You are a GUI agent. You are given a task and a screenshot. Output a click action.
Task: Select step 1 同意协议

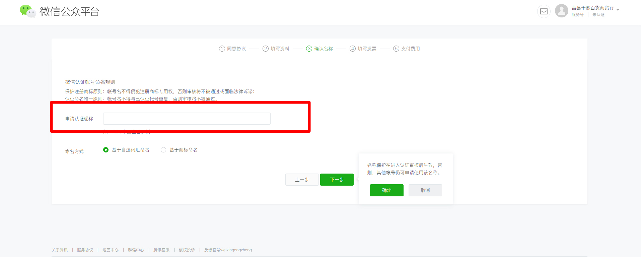pyautogui.click(x=232, y=49)
